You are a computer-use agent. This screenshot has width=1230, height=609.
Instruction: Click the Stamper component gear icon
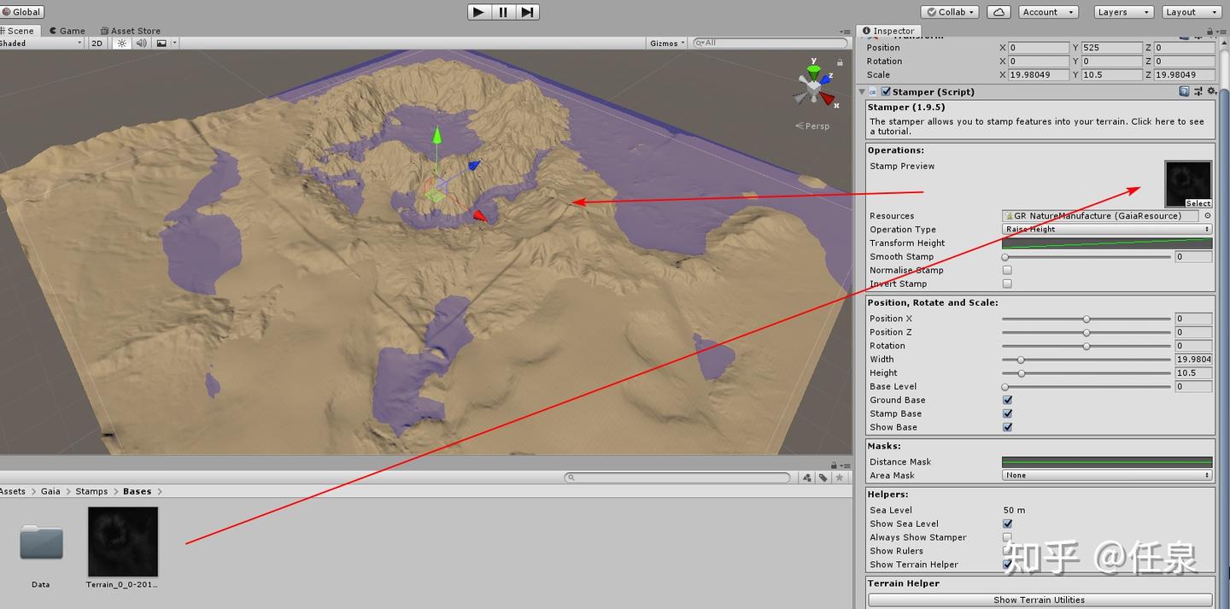1210,91
